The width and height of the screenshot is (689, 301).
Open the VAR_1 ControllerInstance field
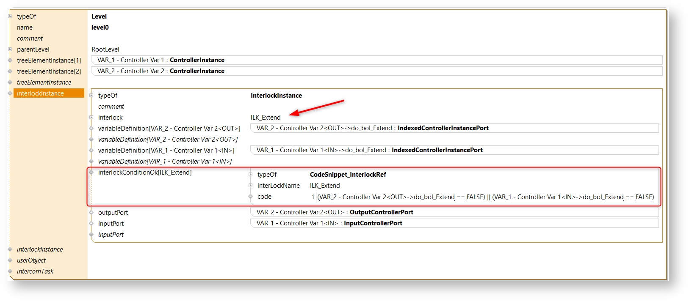coord(376,60)
